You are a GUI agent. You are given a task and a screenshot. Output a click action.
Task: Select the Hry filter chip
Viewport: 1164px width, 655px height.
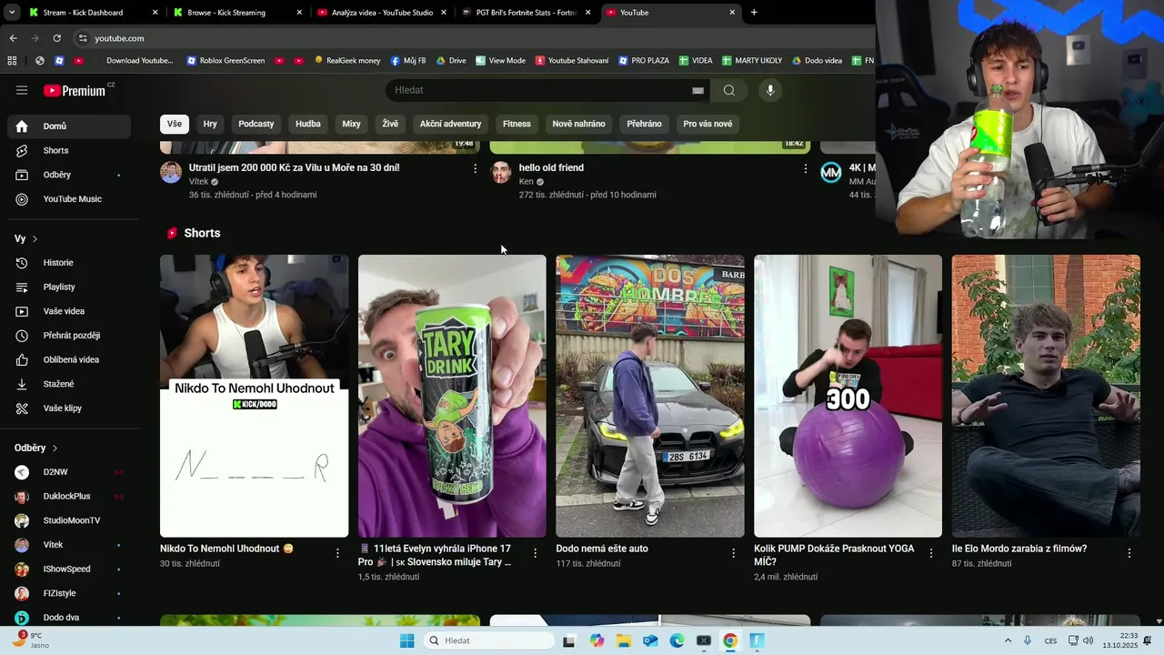210,124
